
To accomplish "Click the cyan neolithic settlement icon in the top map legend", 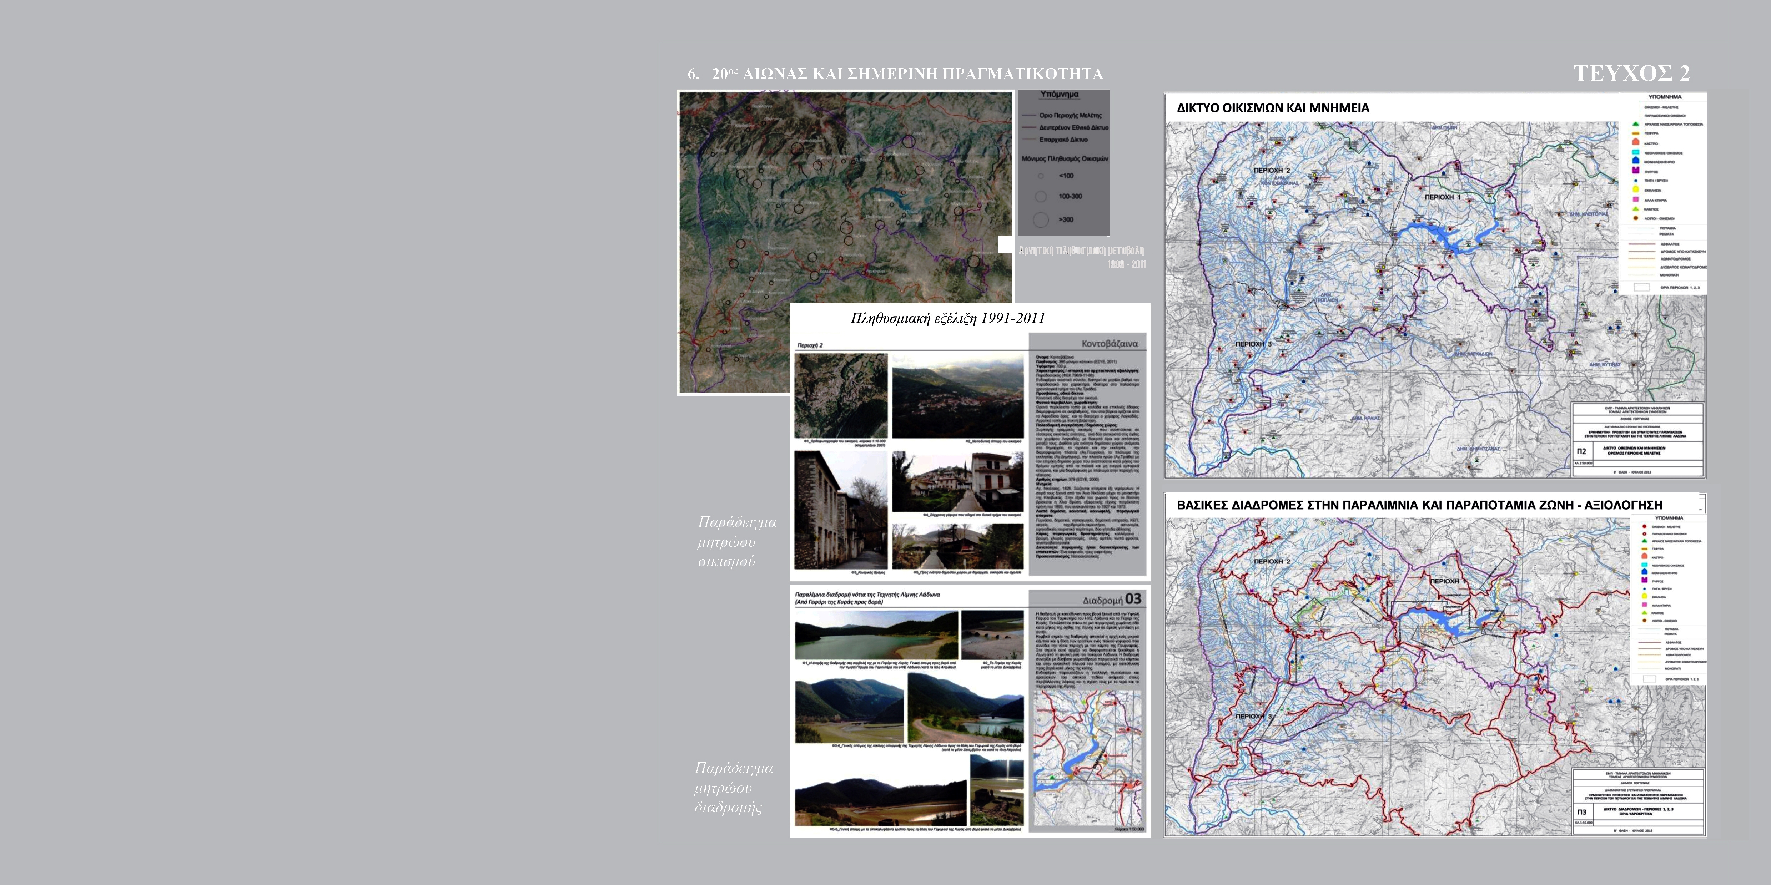I will 1636,152.
